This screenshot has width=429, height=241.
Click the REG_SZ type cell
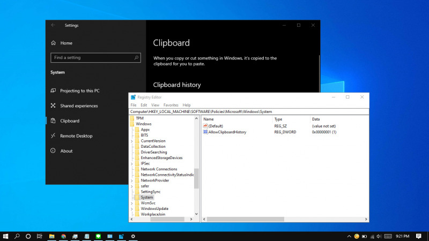click(280, 126)
